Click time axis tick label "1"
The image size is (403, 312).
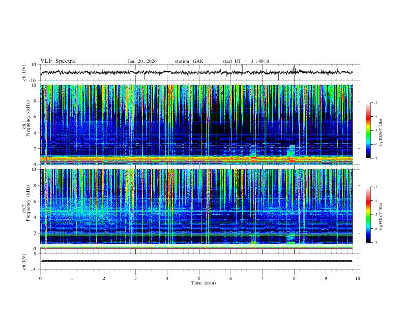(72, 278)
